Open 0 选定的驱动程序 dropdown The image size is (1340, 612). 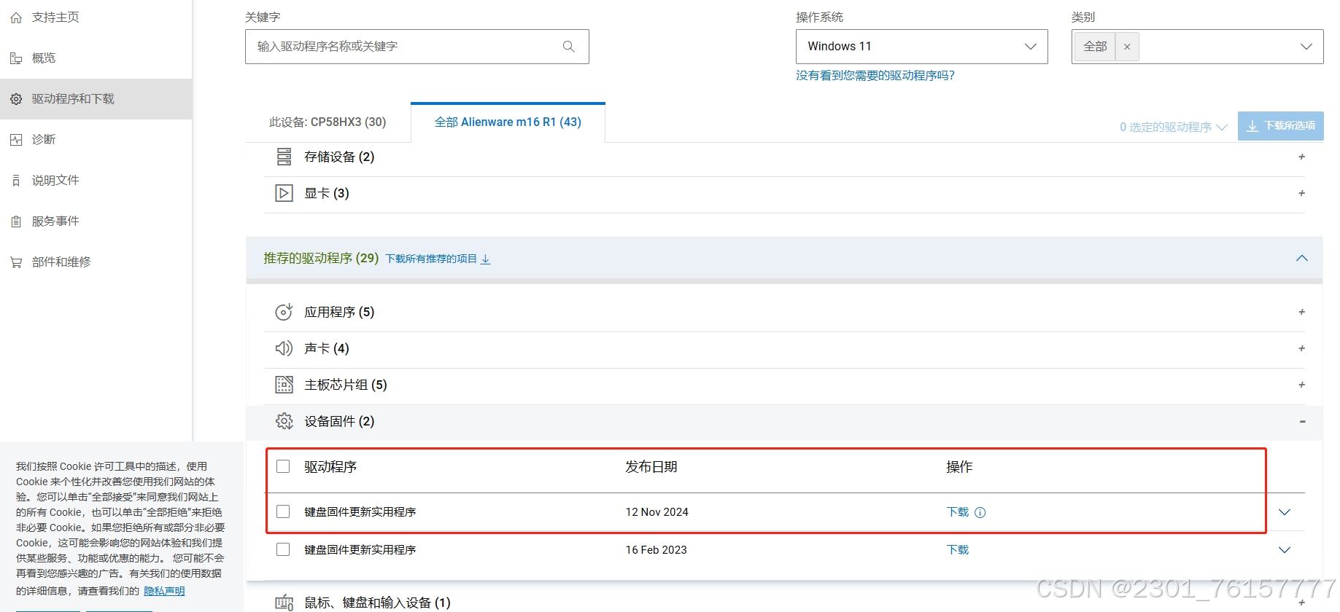[x=1173, y=127]
